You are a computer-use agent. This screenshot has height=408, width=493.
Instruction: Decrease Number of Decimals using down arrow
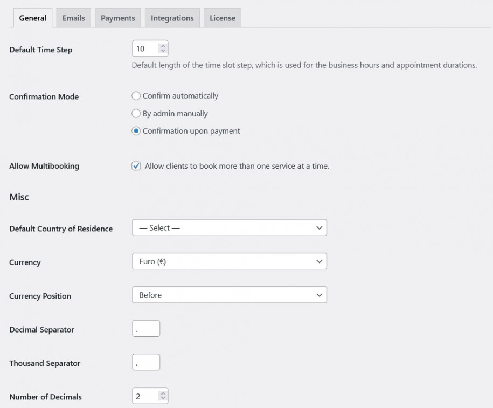click(x=163, y=398)
